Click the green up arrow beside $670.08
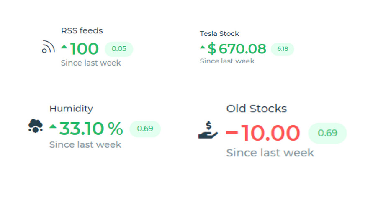 (x=203, y=47)
